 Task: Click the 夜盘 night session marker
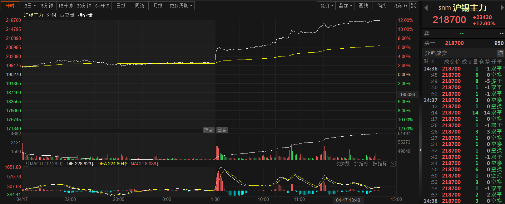pos(208,130)
